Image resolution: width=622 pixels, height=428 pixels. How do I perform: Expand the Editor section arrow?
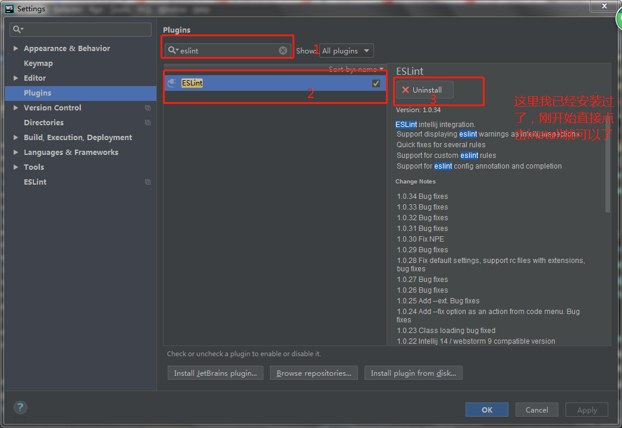point(16,78)
